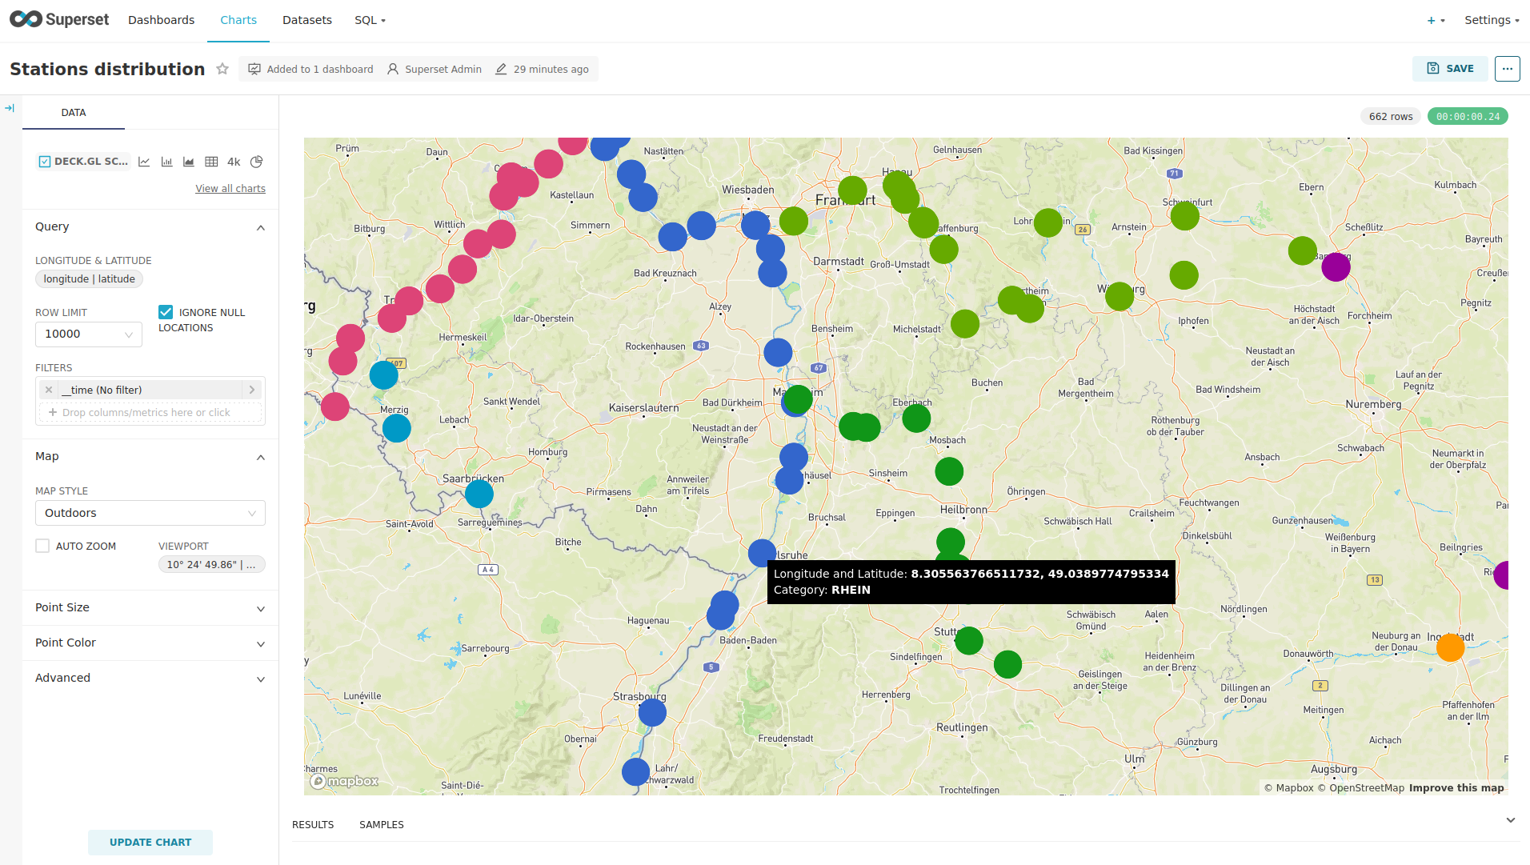Image resolution: width=1530 pixels, height=865 pixels.
Task: Remove the __time filter with X icon
Action: (49, 390)
